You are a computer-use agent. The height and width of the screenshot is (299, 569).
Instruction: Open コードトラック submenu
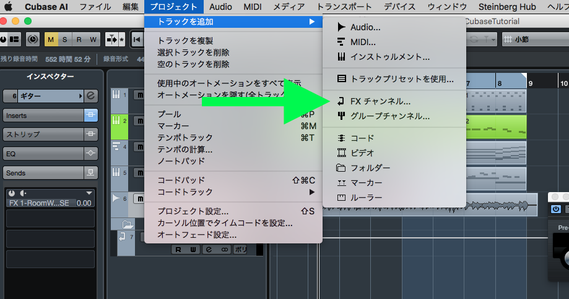point(233,192)
